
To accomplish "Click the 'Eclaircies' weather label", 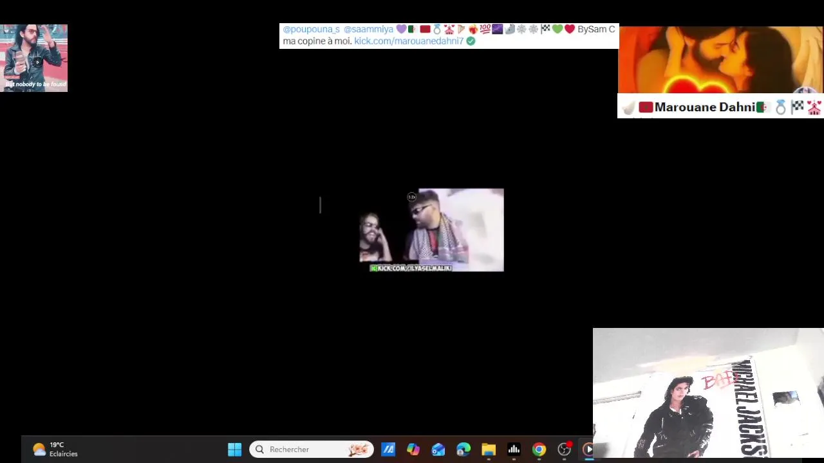I will click(x=64, y=454).
